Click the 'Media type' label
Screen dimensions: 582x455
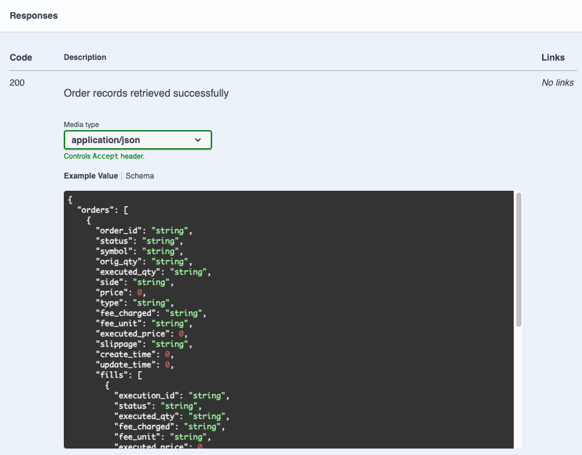click(x=81, y=124)
